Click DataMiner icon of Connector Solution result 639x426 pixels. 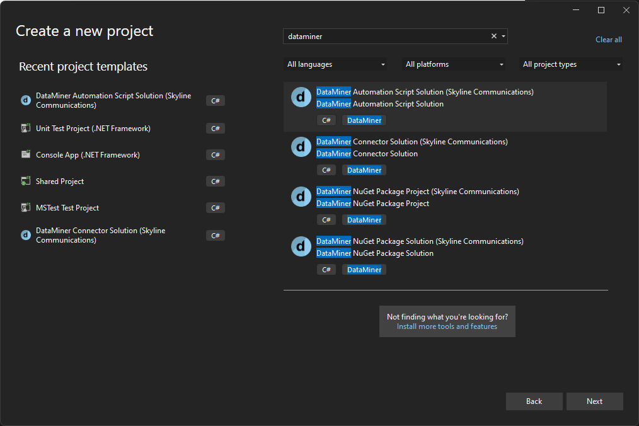point(301,147)
